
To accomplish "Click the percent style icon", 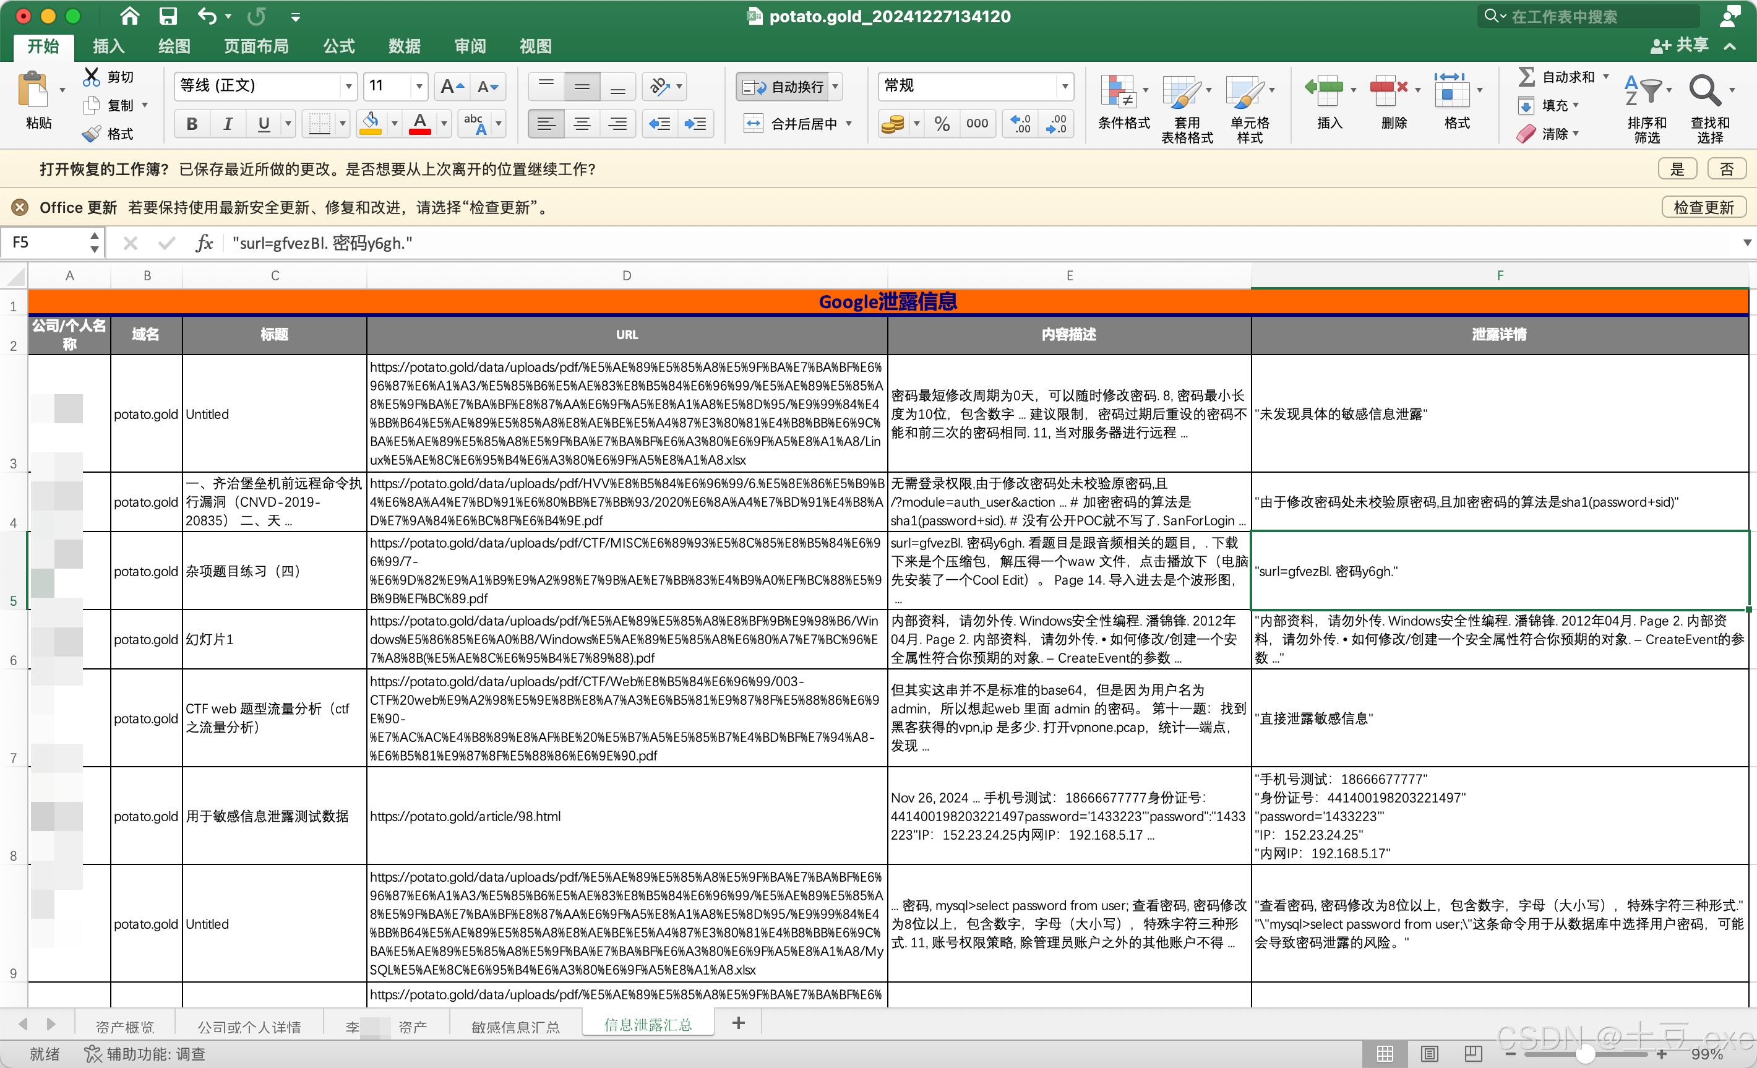I will (941, 124).
